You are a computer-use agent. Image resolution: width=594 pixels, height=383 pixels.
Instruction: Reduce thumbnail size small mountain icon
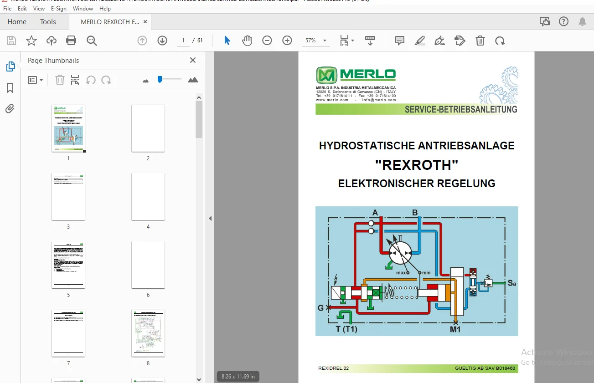point(145,81)
